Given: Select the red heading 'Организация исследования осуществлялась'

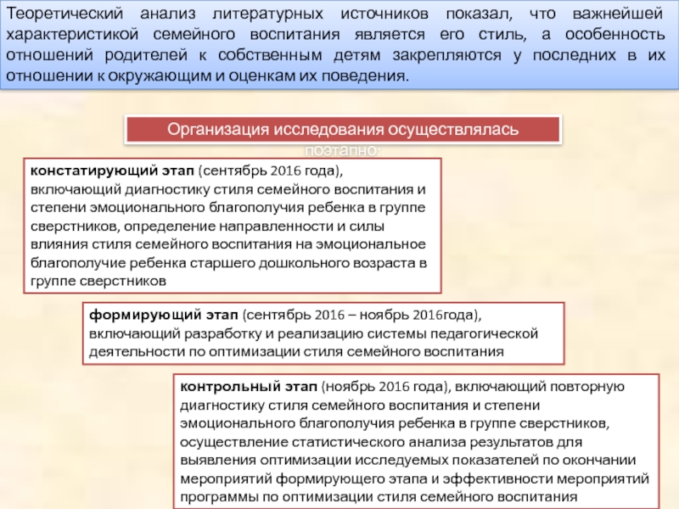Looking at the screenshot, I should click(343, 130).
